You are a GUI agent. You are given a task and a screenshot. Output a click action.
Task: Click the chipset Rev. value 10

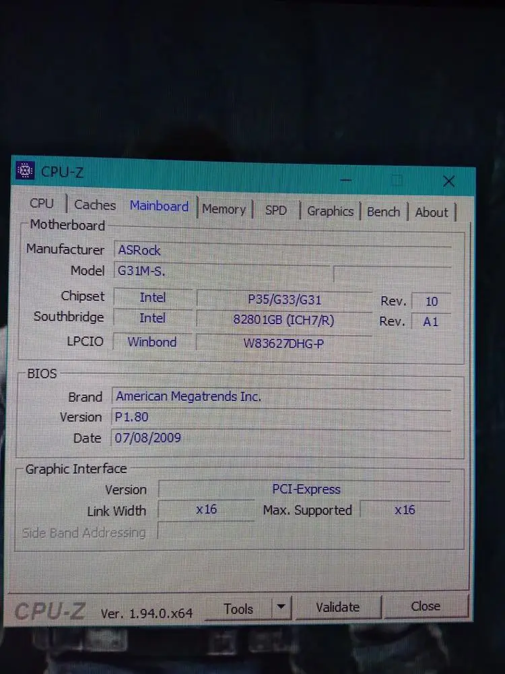click(x=431, y=301)
